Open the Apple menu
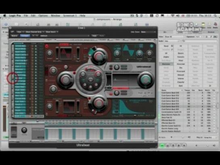The width and height of the screenshot is (220, 165). click(x=4, y=16)
